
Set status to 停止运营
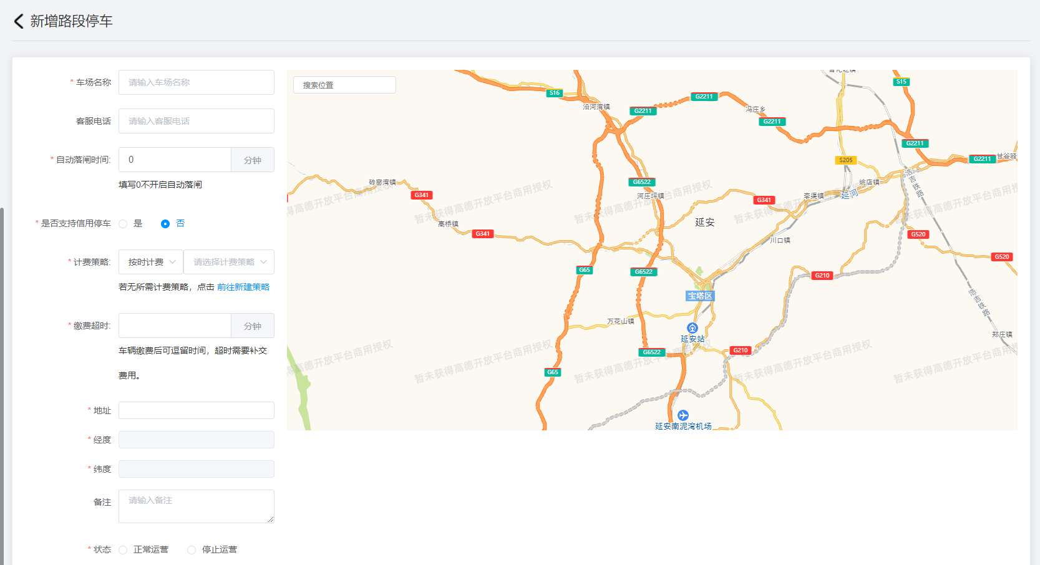192,550
